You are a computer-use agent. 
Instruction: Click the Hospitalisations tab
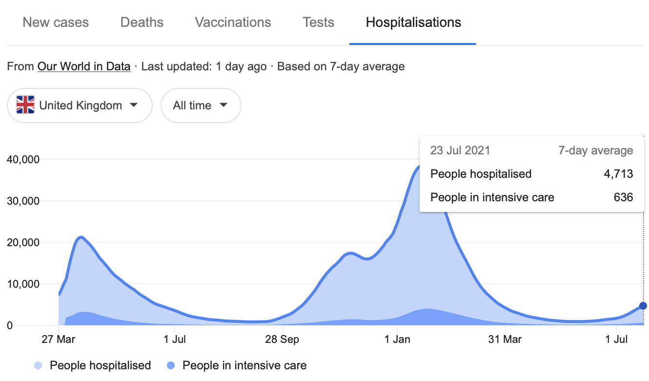413,22
